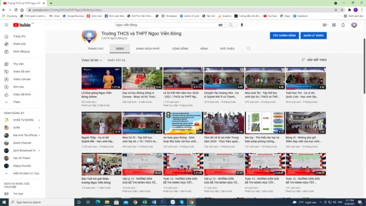This screenshot has height=206, width=366.
Task: Click Quản lý video button
Action: pyautogui.click(x=313, y=36)
